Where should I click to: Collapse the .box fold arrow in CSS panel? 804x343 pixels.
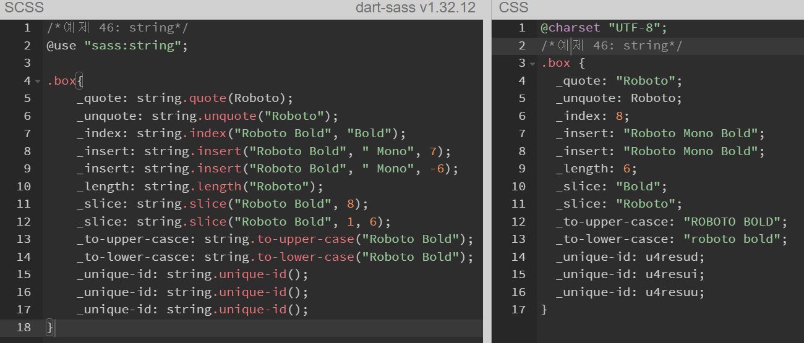(532, 64)
